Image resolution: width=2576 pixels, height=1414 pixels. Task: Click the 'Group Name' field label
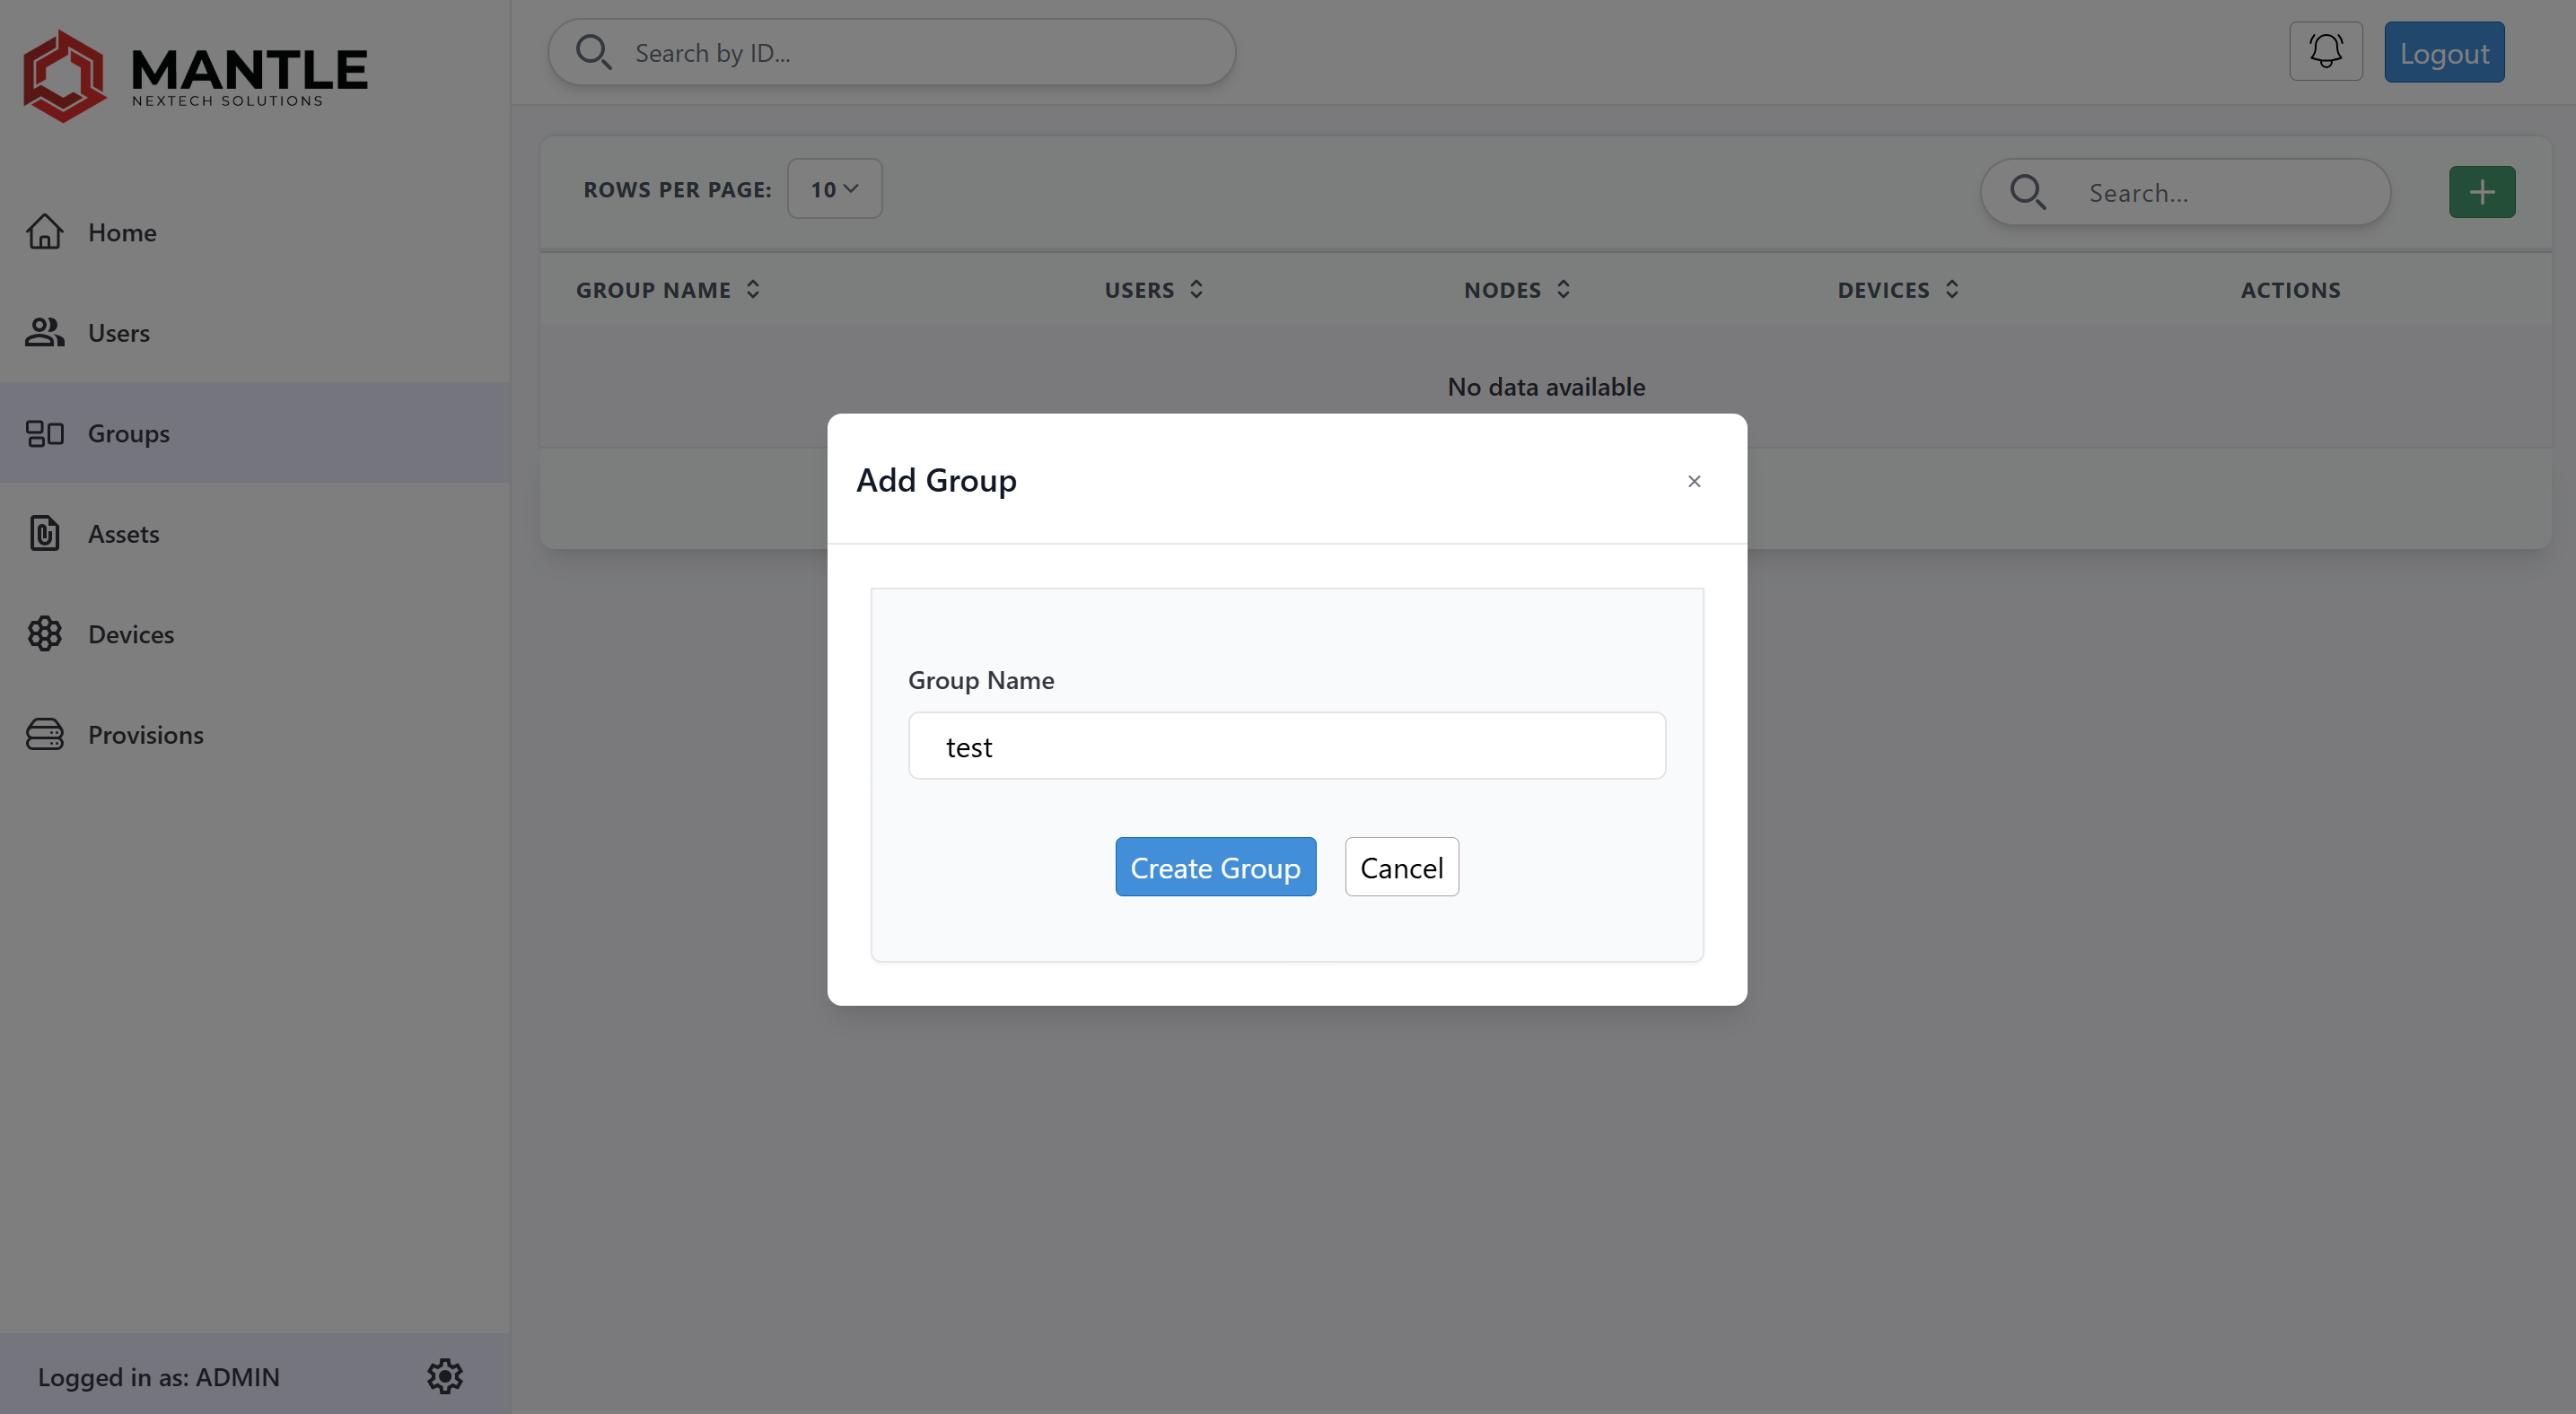[981, 679]
